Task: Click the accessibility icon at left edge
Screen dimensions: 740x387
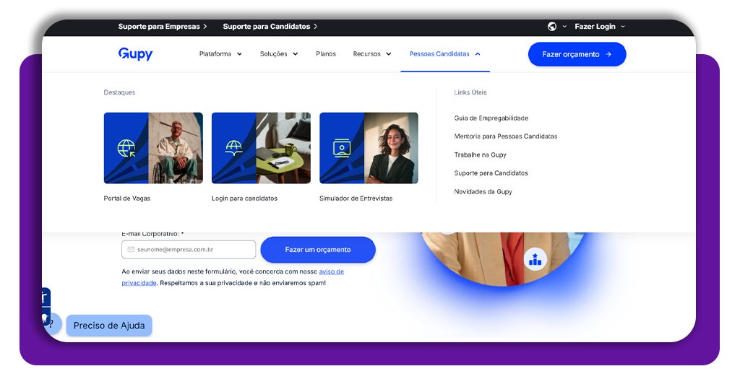Action: (x=46, y=297)
